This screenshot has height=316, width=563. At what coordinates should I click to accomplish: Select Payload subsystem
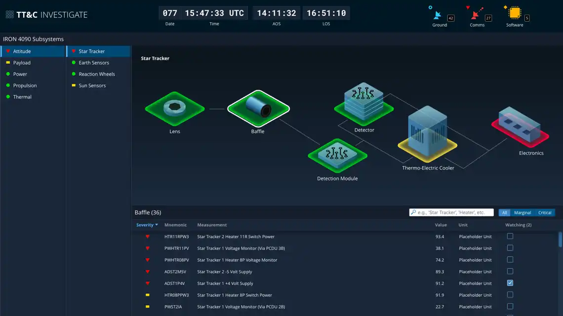pyautogui.click(x=33, y=63)
